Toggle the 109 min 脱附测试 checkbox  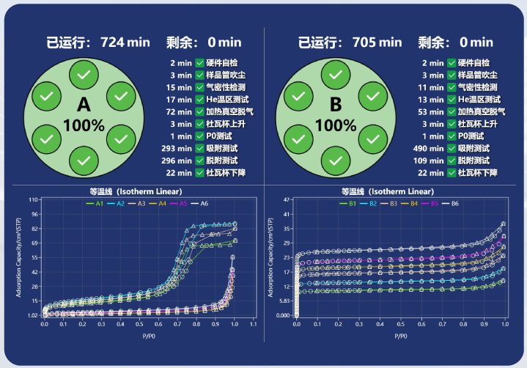click(x=452, y=161)
